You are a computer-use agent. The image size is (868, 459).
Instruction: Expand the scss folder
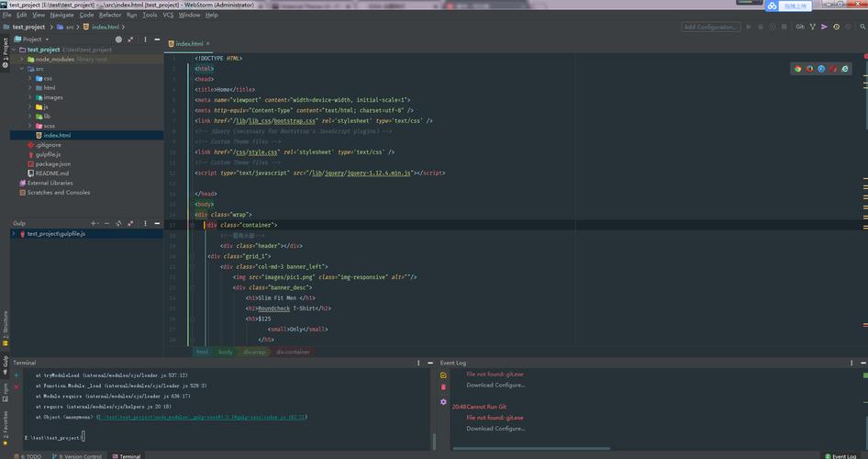(x=30, y=126)
